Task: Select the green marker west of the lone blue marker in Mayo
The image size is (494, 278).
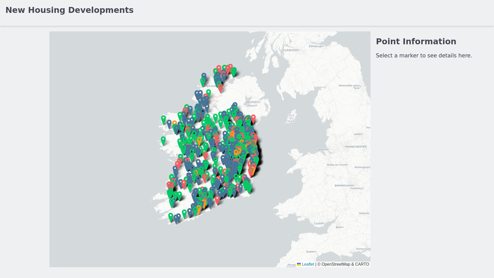Action: coord(163,119)
